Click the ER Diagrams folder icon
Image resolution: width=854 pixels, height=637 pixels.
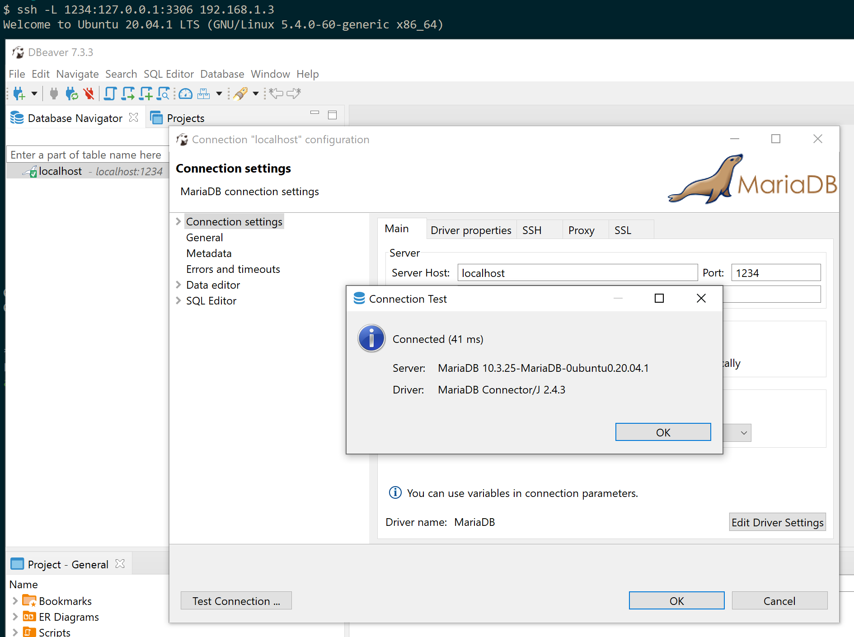pyautogui.click(x=29, y=616)
